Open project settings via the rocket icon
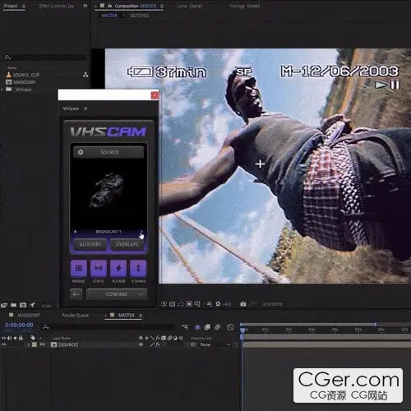Screen dimensions: 411x411 (32, 305)
